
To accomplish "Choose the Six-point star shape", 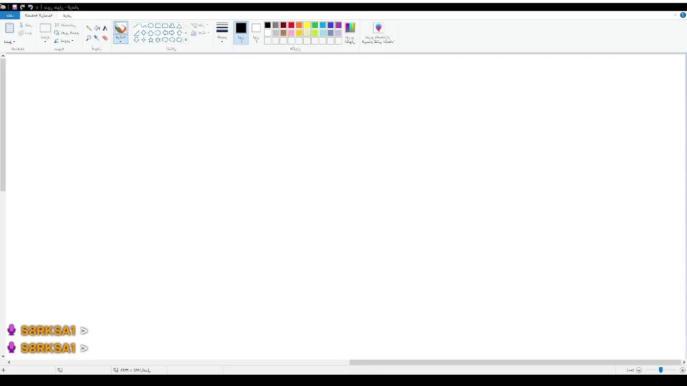I will pos(158,40).
